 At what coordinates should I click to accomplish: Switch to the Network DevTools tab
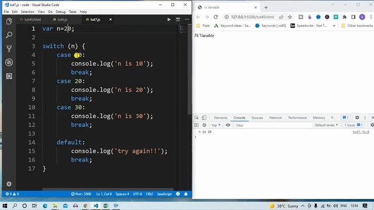point(275,118)
